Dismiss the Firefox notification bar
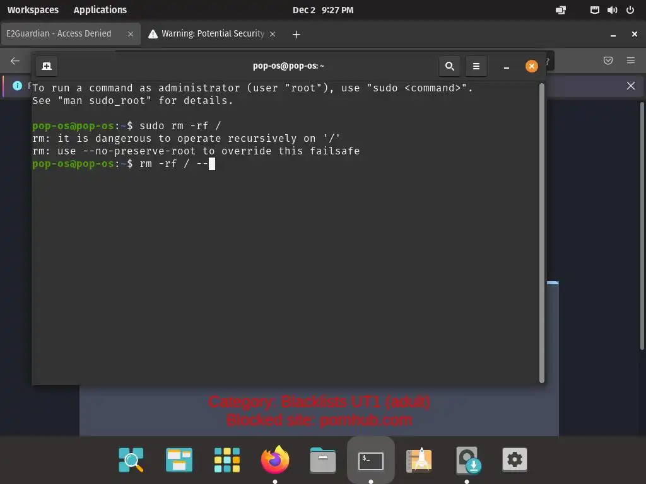The image size is (646, 484). [x=630, y=86]
